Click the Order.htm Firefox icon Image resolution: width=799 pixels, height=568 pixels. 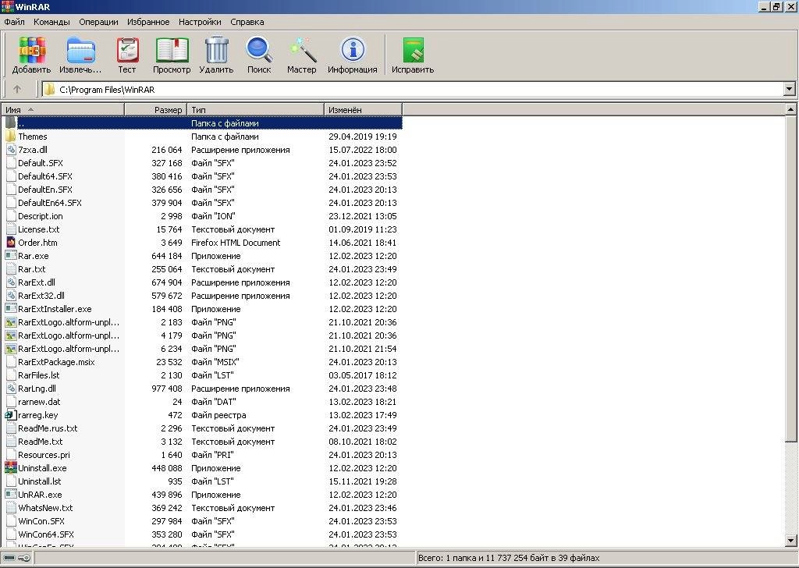(11, 243)
